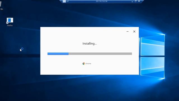179x101 pixels.
Task: Click the "Installing..." status text
Action: (89, 43)
